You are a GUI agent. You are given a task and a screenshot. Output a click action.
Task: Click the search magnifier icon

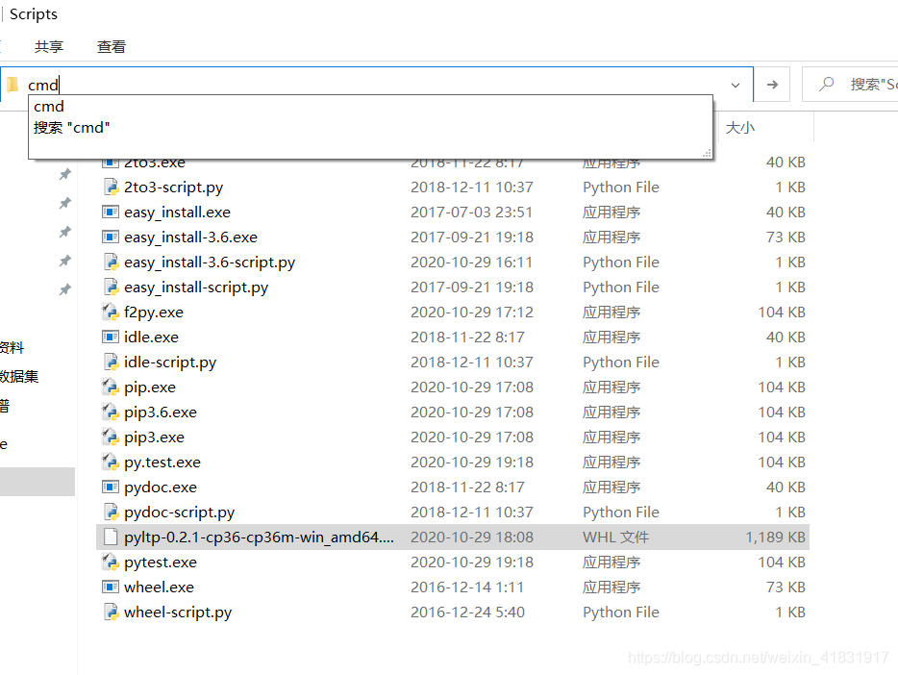point(827,85)
